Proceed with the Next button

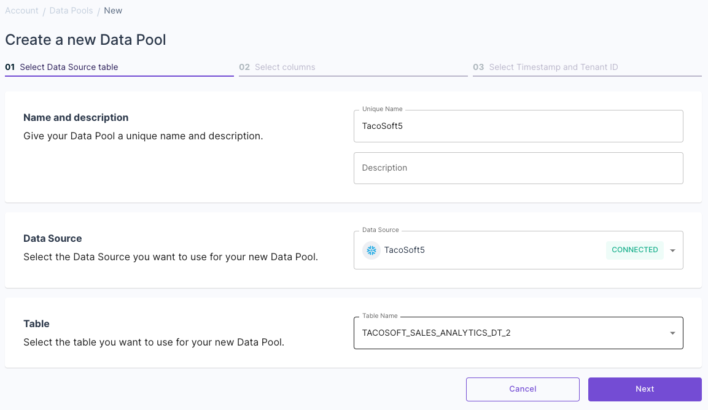coord(645,389)
